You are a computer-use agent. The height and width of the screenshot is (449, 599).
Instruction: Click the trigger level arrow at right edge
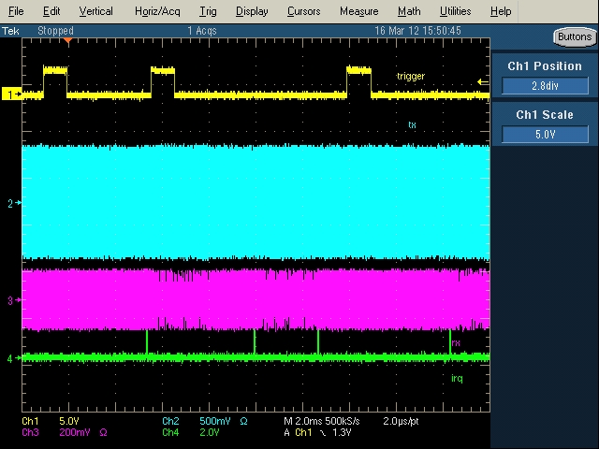[x=483, y=82]
